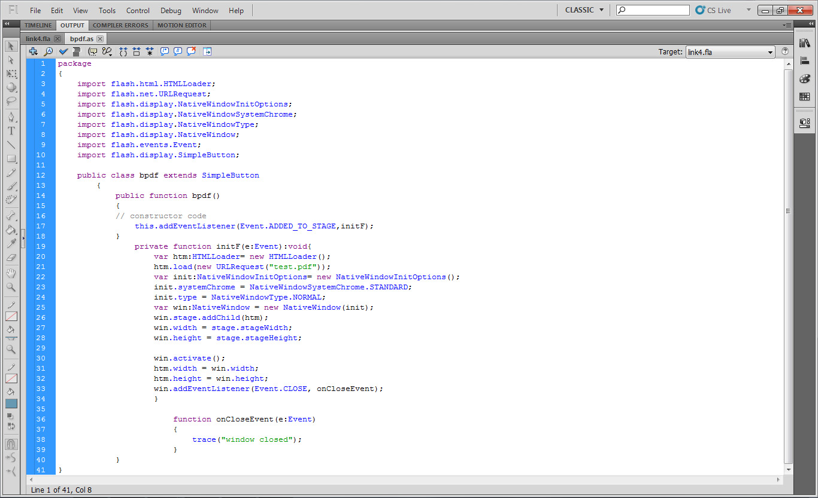Apply block comment to selection
Viewport: 818px width, 498px height.
coord(165,52)
